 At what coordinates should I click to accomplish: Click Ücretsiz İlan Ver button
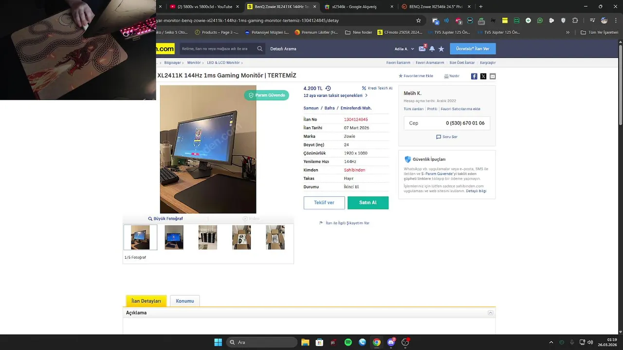click(473, 49)
